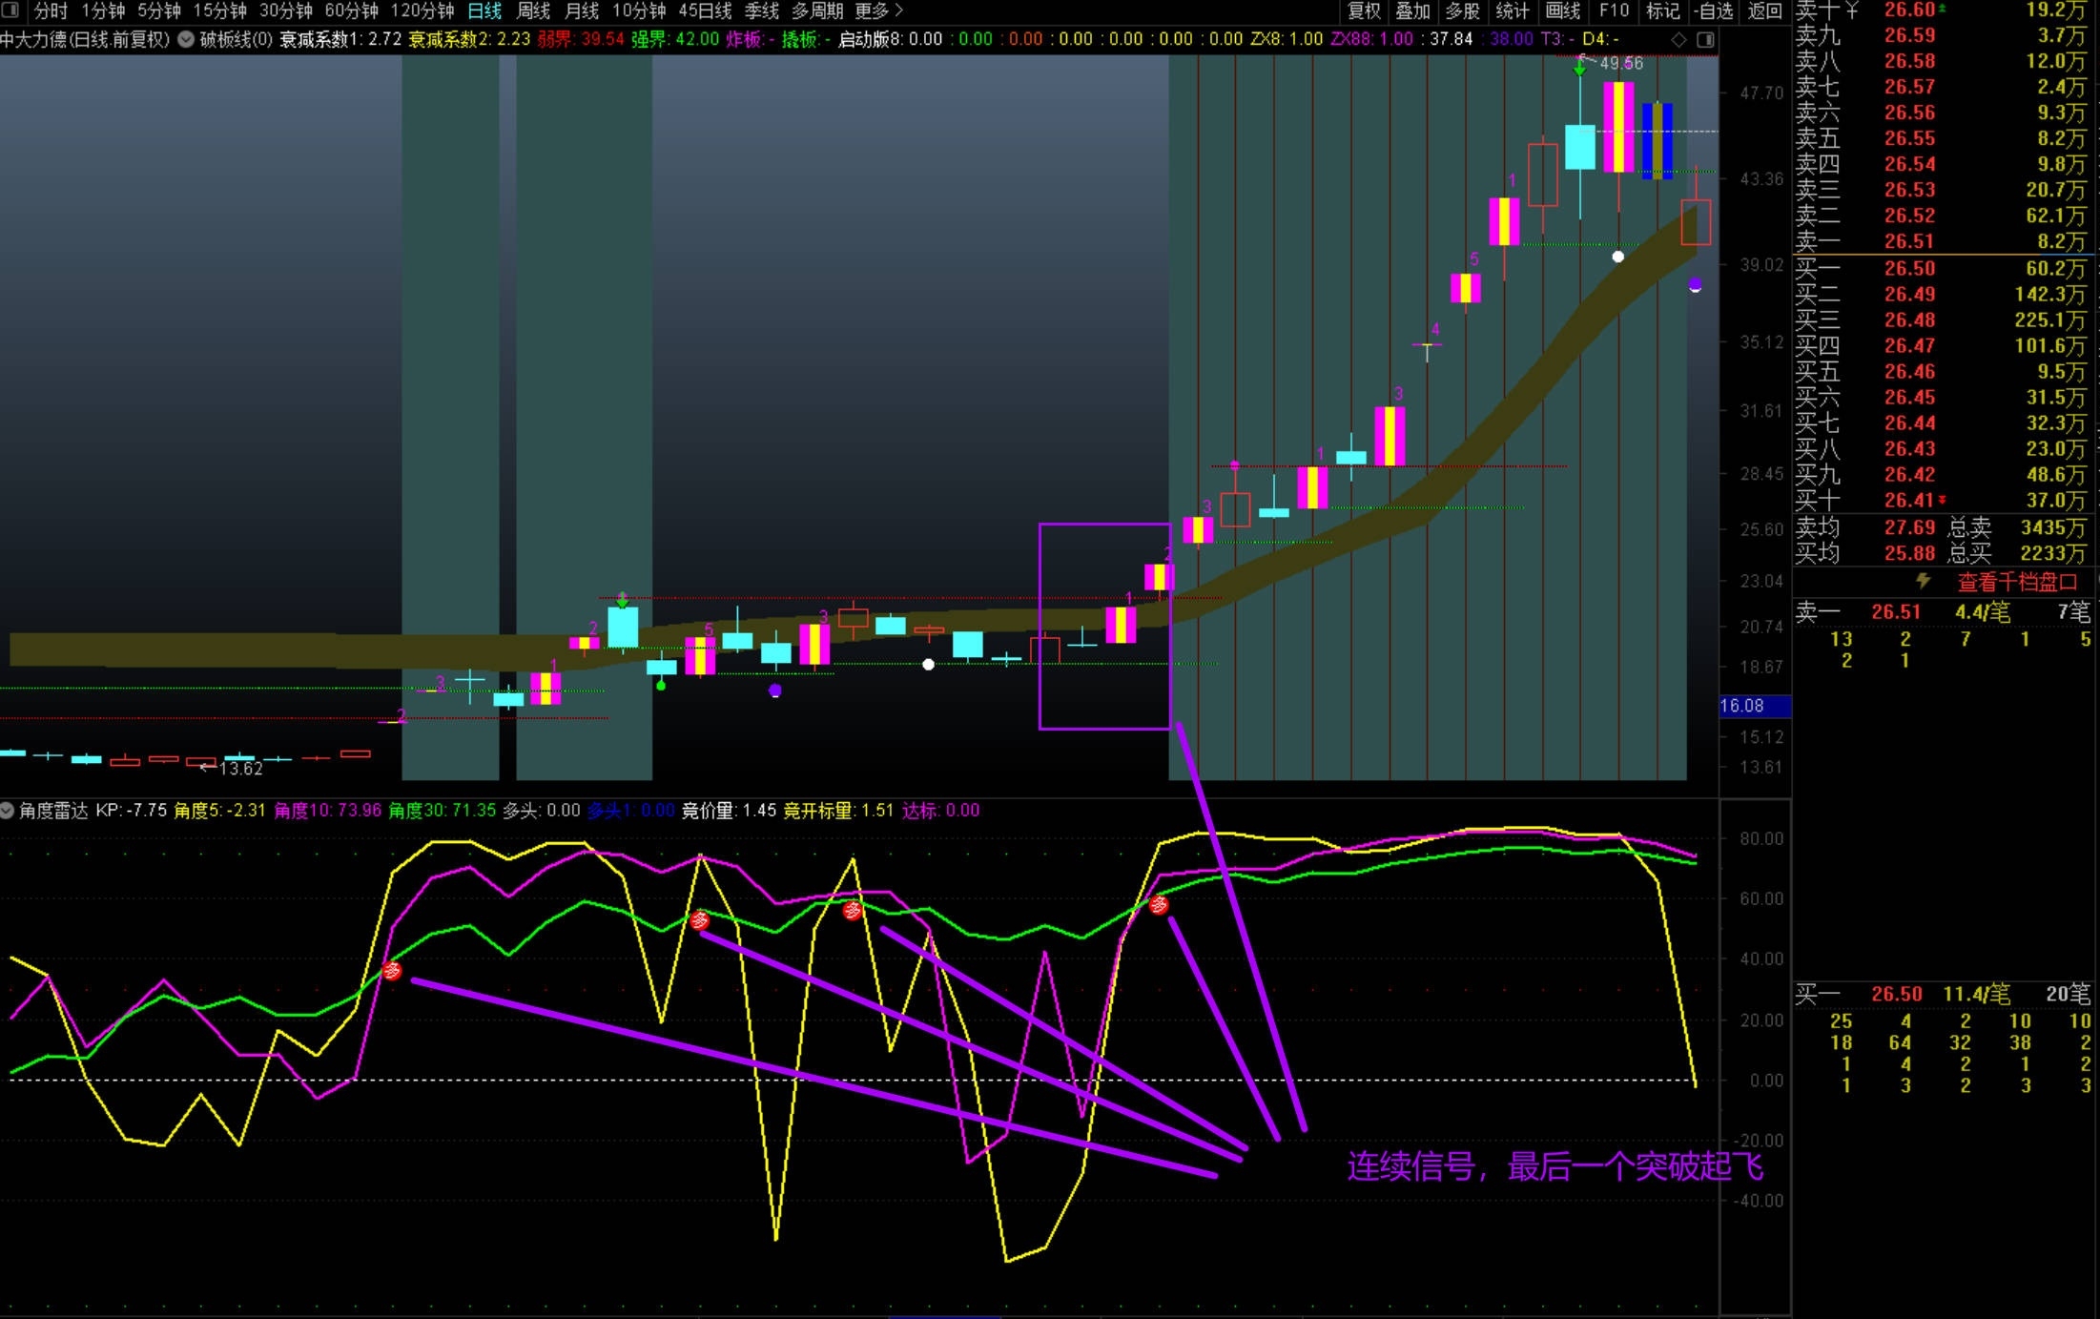Open the 破板线 indicator dropdown arrow

point(186,39)
